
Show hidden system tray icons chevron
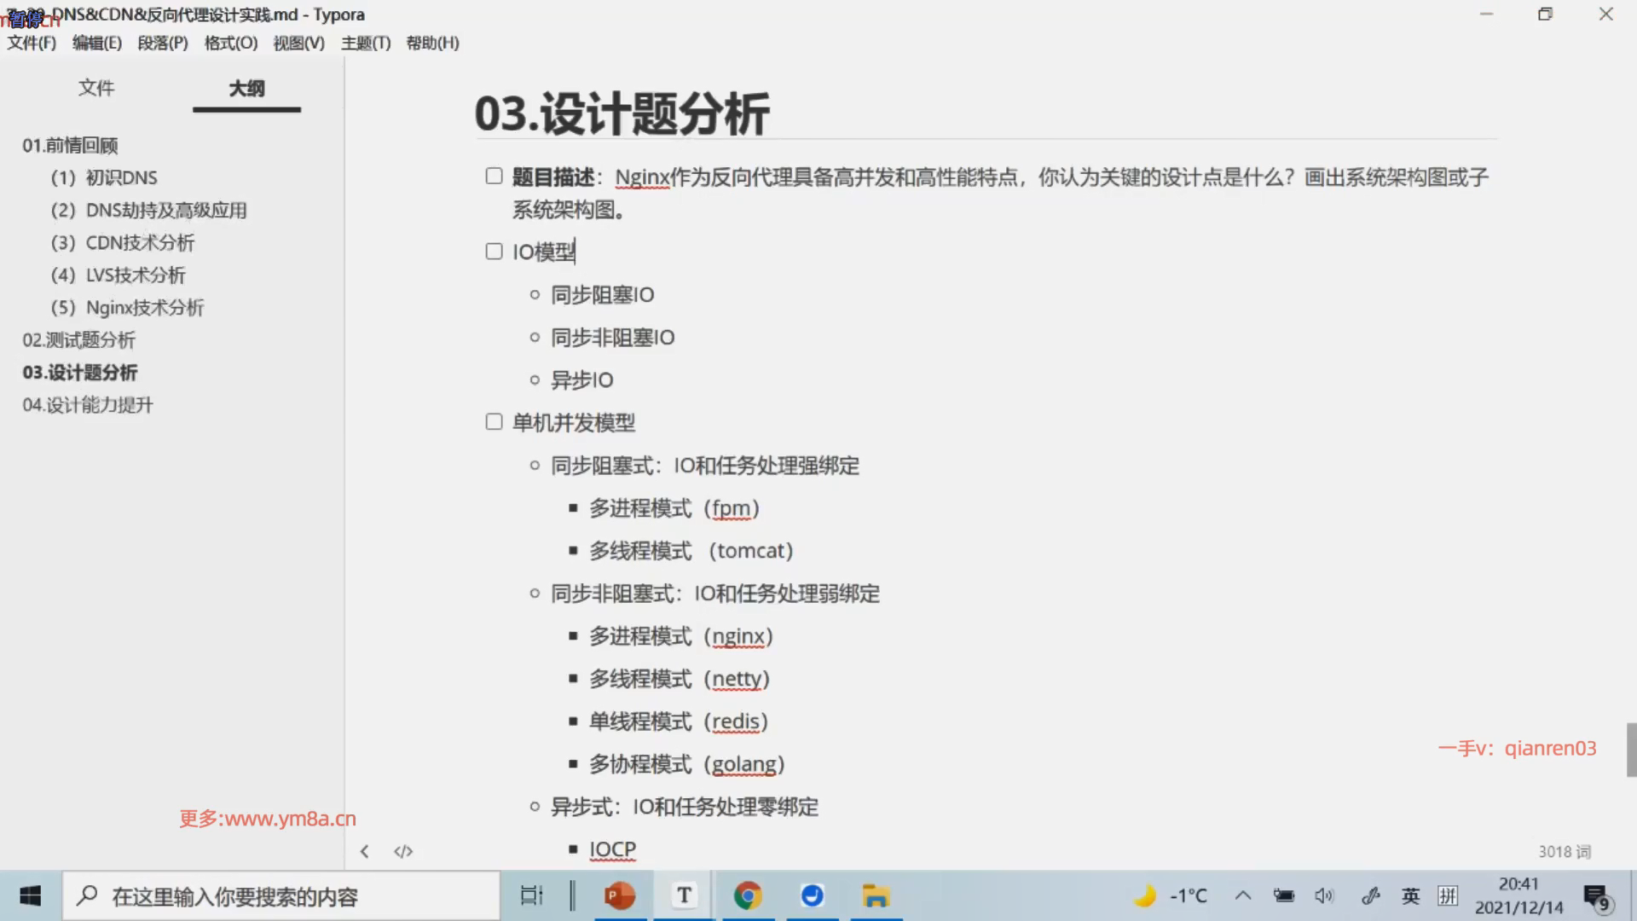point(1243,895)
